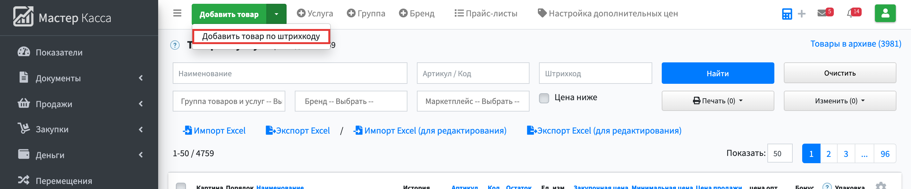Click the Очистить button
911x189 pixels.
(840, 73)
